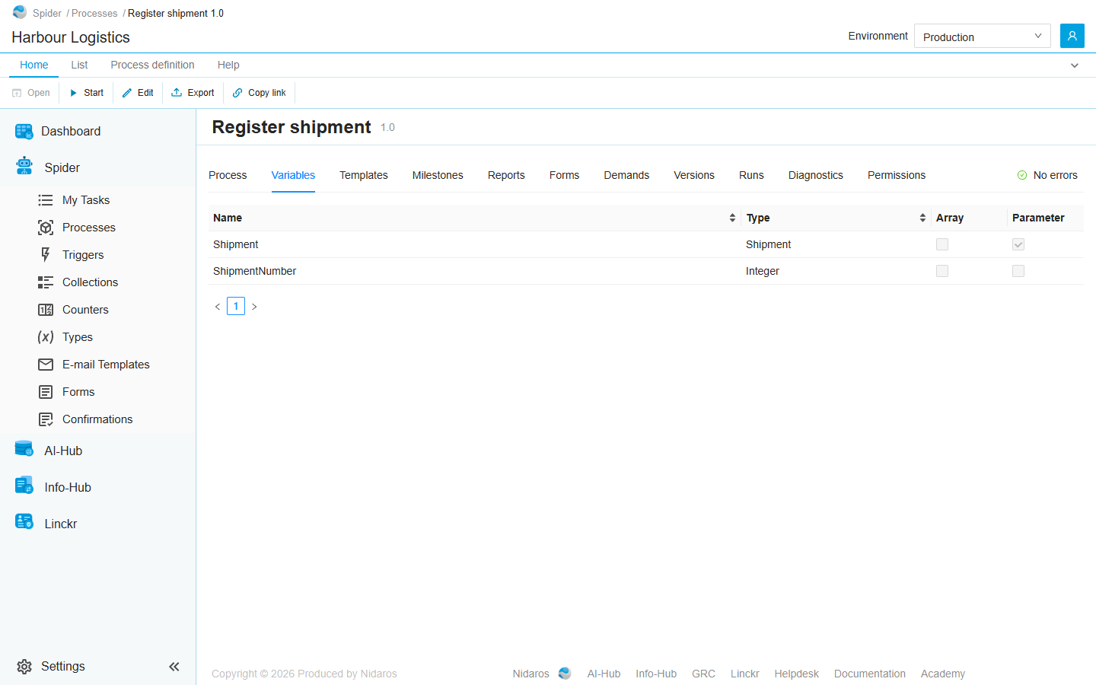
Task: Open the user profile icon button
Action: pos(1072,36)
